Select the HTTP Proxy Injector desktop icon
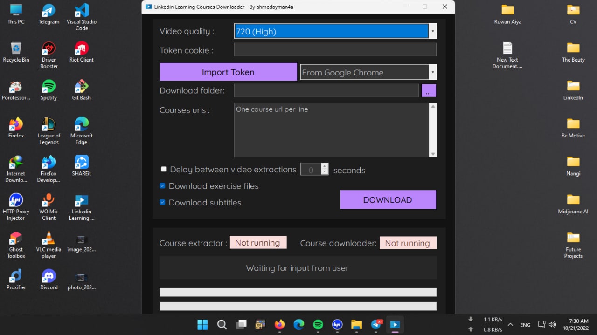Screen dimensions: 597x335 16,207
